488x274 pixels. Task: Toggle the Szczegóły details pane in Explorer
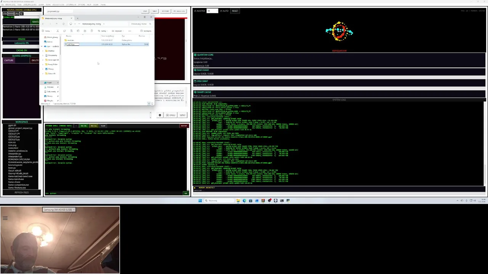(x=146, y=31)
